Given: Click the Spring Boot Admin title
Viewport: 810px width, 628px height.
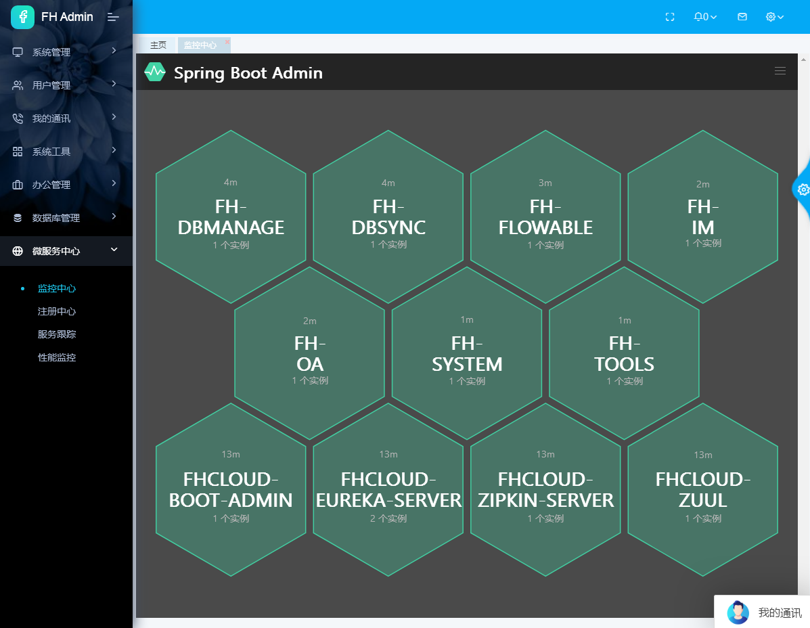Looking at the screenshot, I should pos(248,73).
